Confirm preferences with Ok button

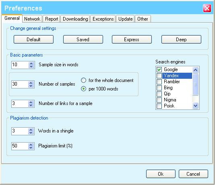(161, 174)
